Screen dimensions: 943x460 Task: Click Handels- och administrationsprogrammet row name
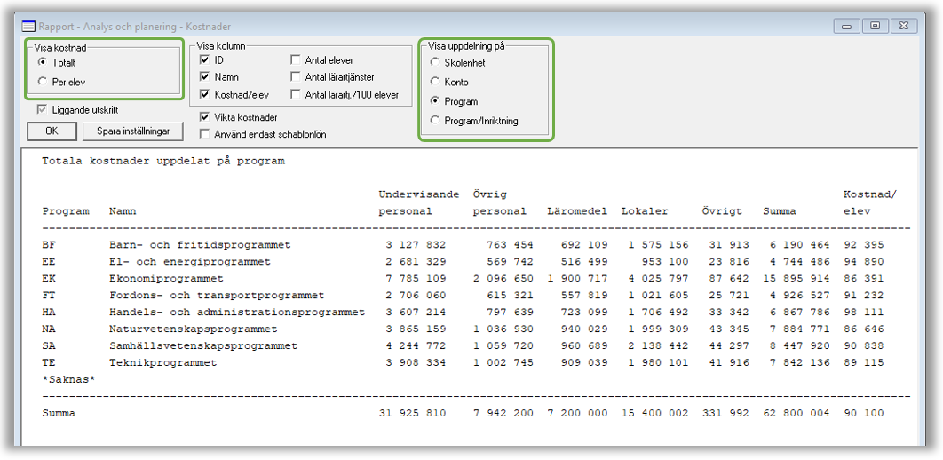(x=237, y=312)
